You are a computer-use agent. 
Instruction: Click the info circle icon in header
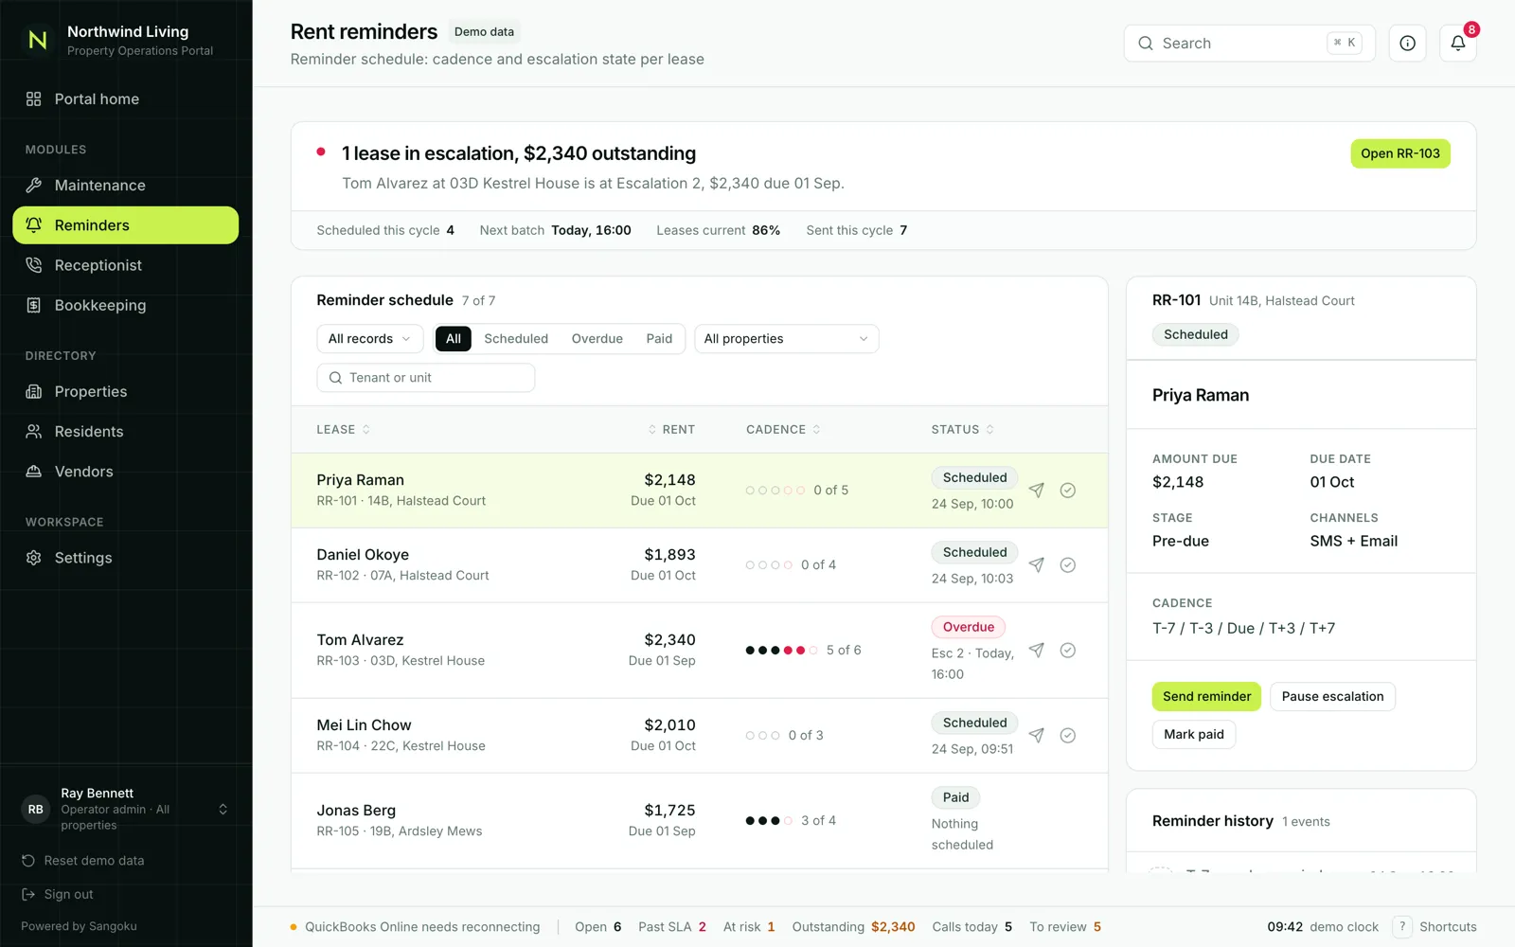(x=1407, y=44)
